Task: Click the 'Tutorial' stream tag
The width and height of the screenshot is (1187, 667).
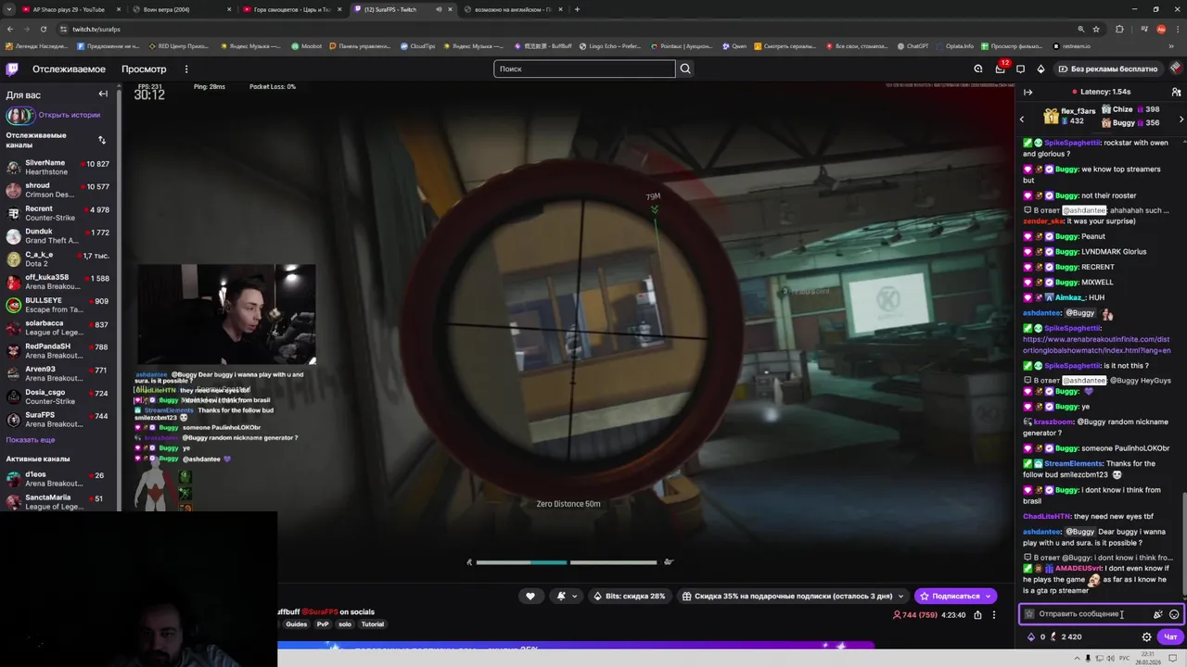Action: (x=372, y=624)
